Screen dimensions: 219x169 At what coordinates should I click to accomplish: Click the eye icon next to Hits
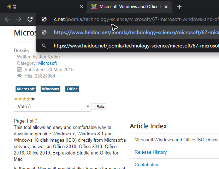pos(19,76)
